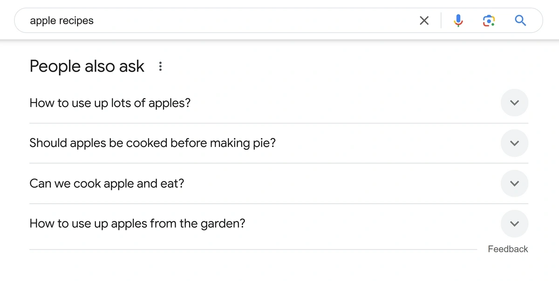This screenshot has width=559, height=281.
Task: Click the question 'Can we cook apple and eat?'
Action: point(106,183)
